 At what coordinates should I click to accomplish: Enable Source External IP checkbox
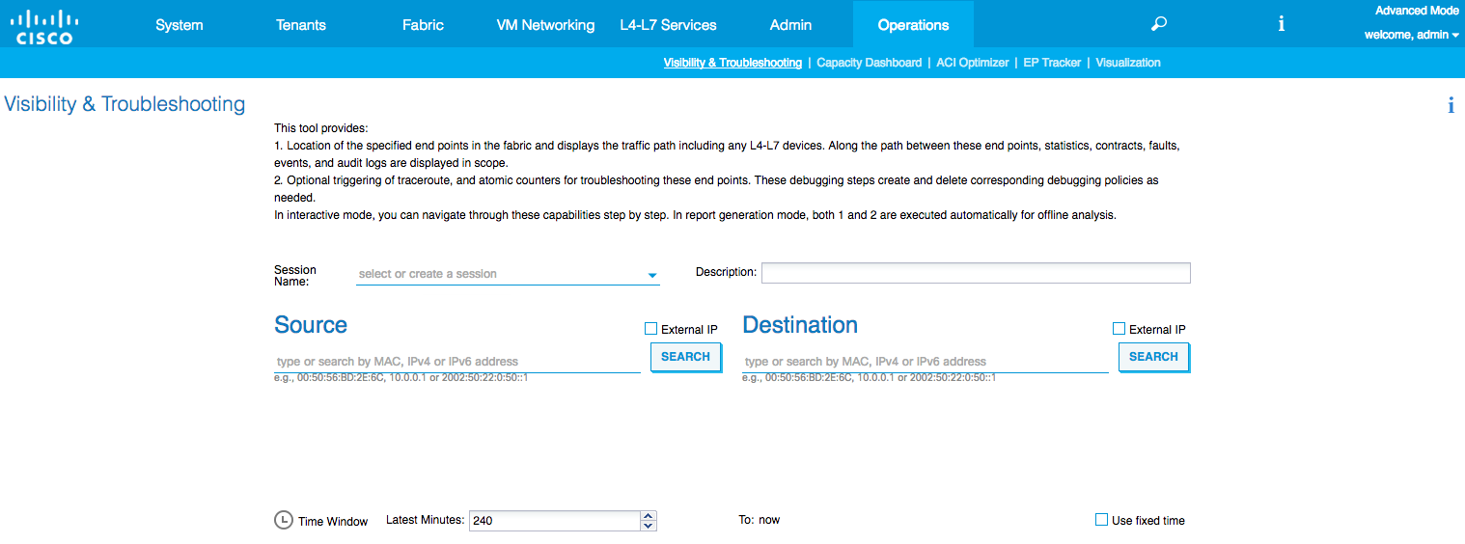(650, 329)
